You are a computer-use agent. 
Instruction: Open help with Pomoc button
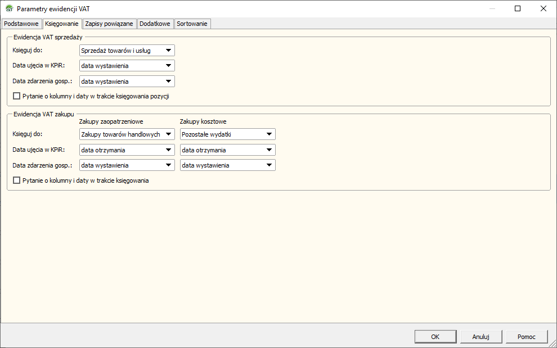(527, 337)
